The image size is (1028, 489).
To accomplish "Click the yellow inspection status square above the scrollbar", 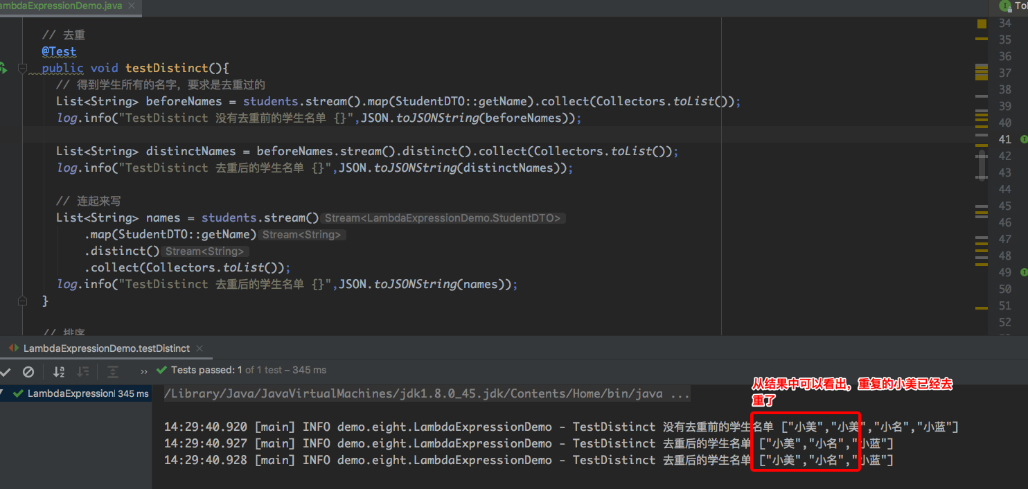I will [982, 24].
